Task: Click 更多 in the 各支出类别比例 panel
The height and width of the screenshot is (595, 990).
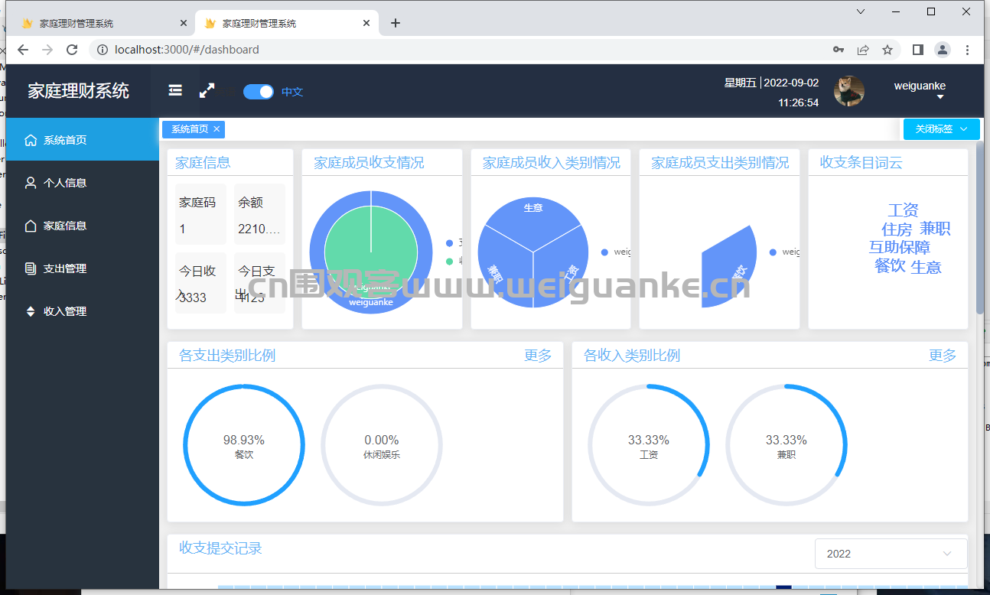Action: (x=538, y=355)
